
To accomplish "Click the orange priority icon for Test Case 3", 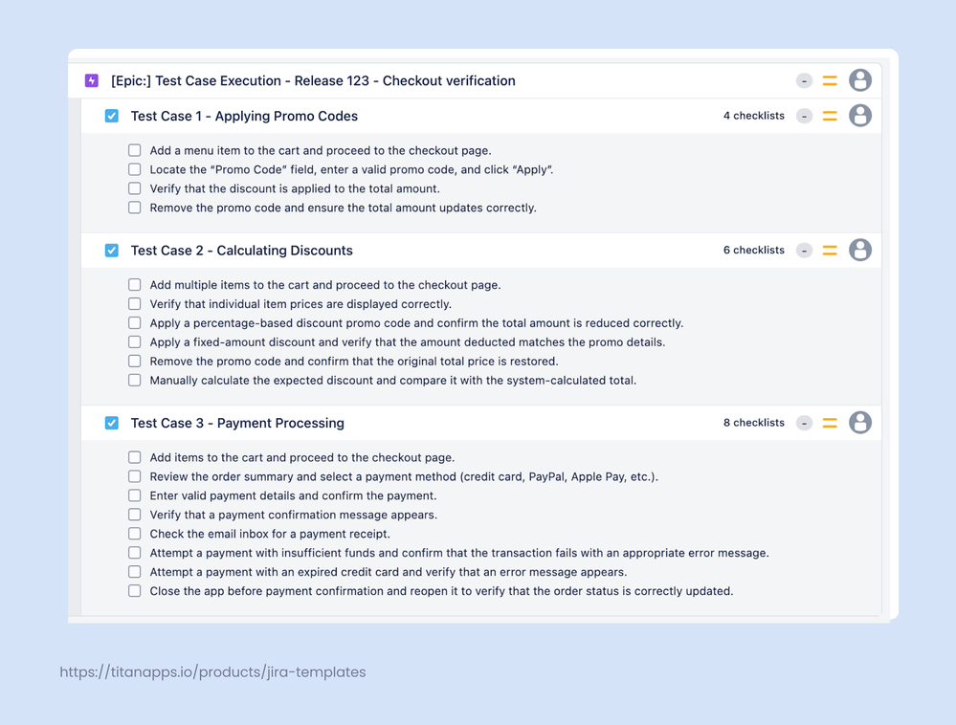I will pyautogui.click(x=829, y=422).
